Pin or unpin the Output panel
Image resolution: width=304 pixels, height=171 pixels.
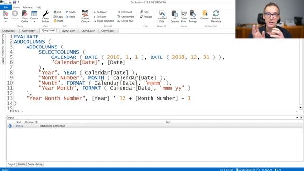tap(301, 117)
